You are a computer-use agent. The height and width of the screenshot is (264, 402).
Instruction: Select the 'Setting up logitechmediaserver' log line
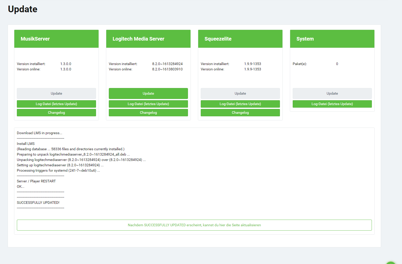pos(60,165)
